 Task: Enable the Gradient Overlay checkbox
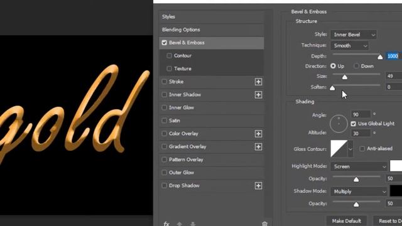(164, 146)
